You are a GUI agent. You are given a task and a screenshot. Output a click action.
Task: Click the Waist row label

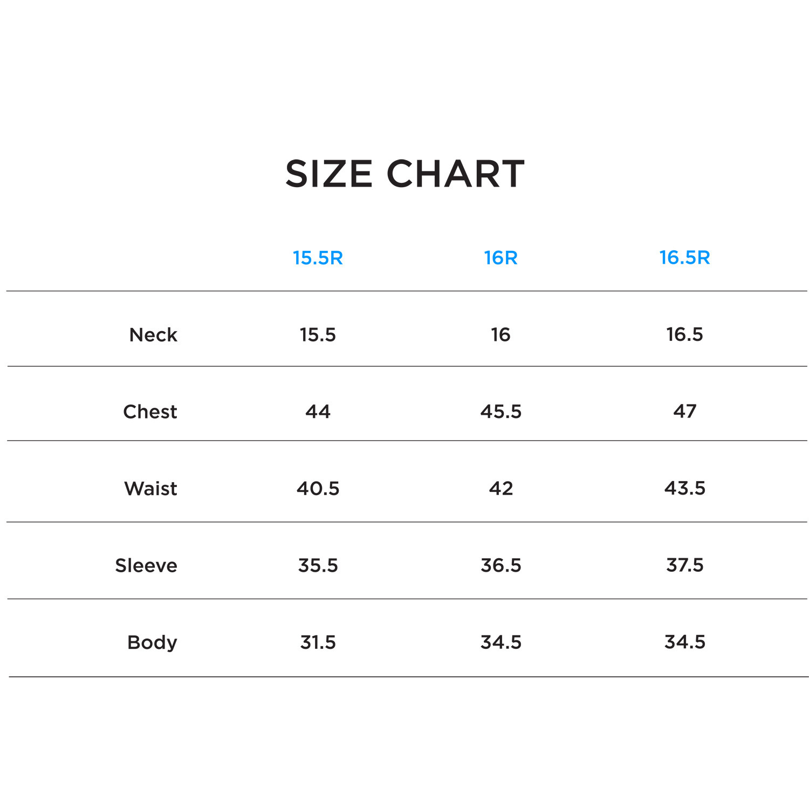tap(150, 489)
